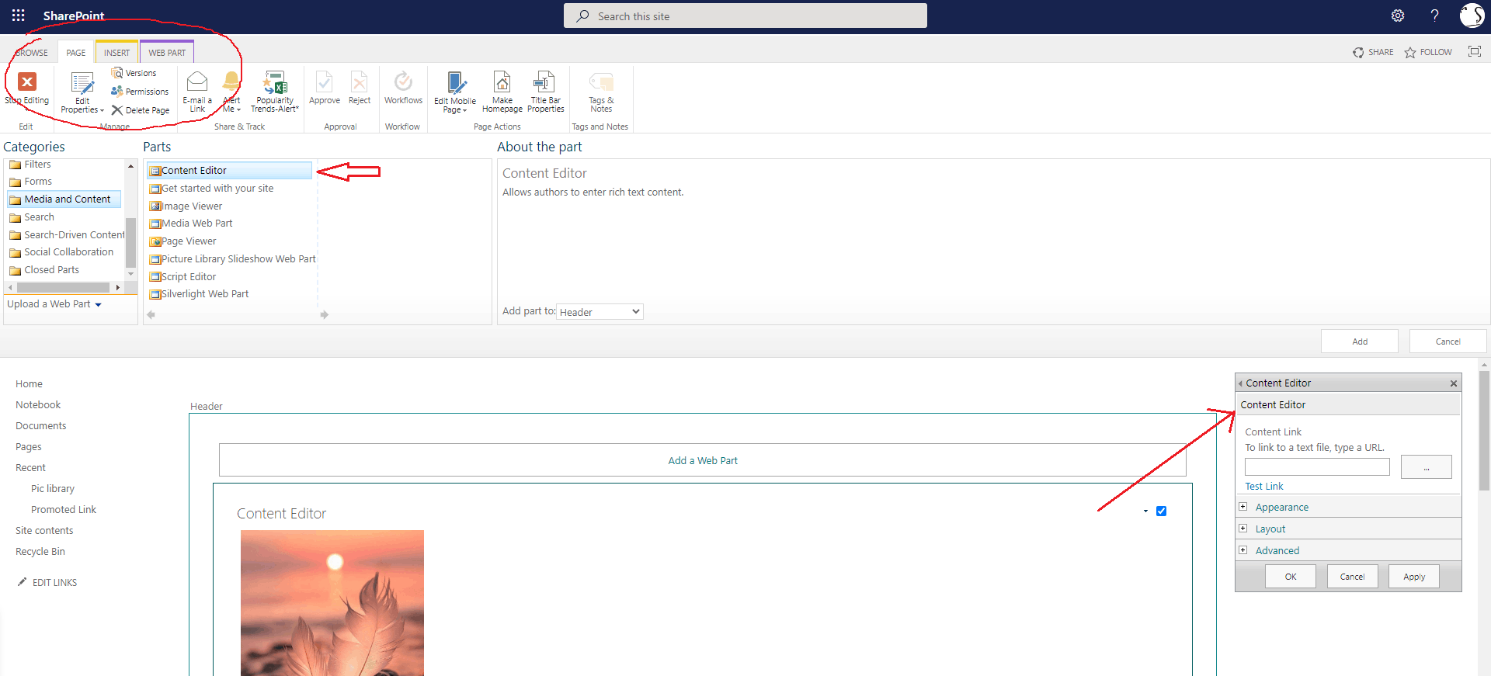The width and height of the screenshot is (1491, 676).
Task: Open the SharePoint app launcher waffle icon
Action: coord(19,16)
